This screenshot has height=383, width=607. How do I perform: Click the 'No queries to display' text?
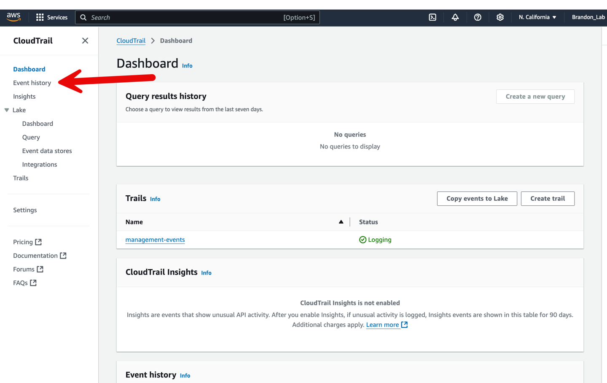pyautogui.click(x=350, y=146)
